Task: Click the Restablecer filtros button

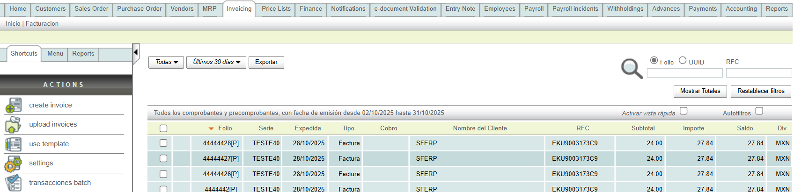Action: [761, 91]
